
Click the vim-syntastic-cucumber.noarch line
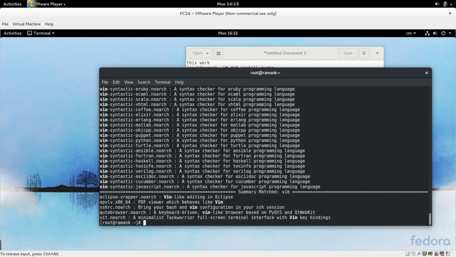coord(205,181)
